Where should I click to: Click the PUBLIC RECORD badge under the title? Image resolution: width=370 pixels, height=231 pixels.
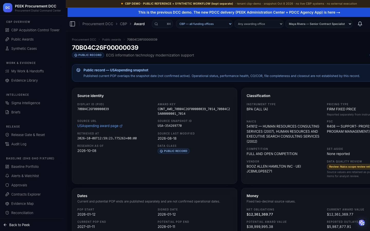(88, 55)
